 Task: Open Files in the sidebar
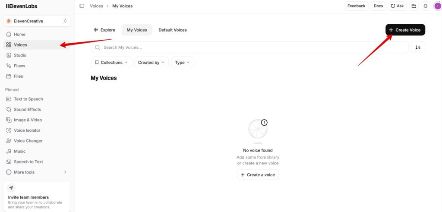coord(37,76)
